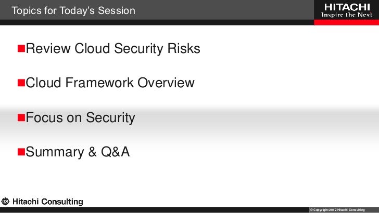Click the red bar under Hitachi logo
The width and height of the screenshot is (379, 213).
pyautogui.click(x=346, y=22)
